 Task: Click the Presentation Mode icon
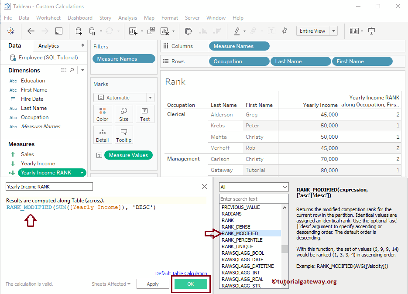coord(372,31)
